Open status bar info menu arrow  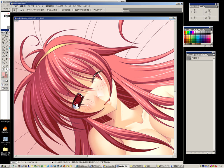[52, 162]
